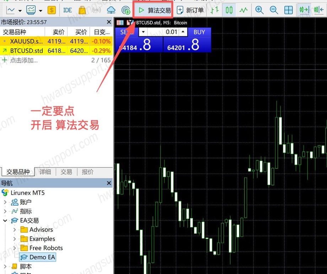Expand the Examples folder
327x274 pixels.
[x=15, y=239]
